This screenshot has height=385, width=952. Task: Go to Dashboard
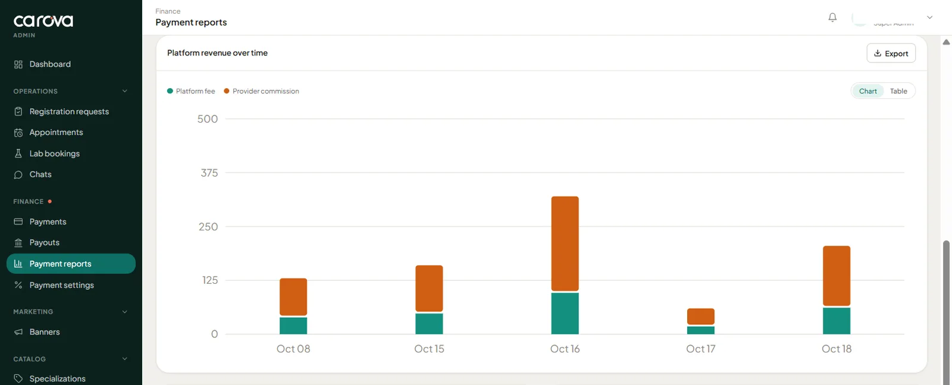click(71, 64)
